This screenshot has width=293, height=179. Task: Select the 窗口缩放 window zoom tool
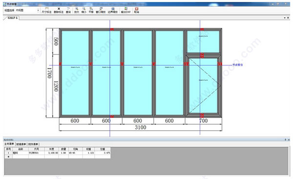[x=101, y=10]
